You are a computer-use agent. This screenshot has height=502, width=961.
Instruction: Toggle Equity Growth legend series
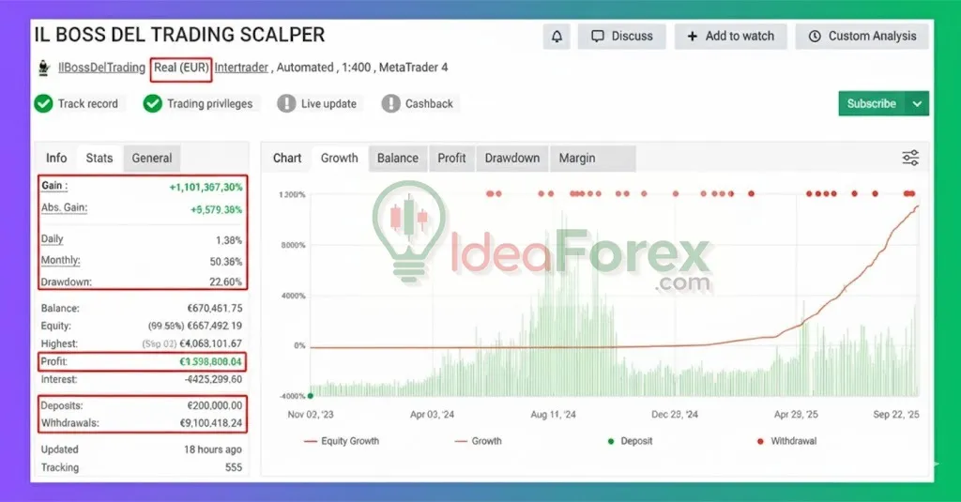coord(342,441)
